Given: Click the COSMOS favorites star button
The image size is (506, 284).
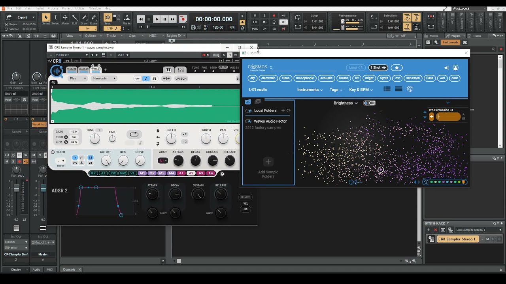Looking at the screenshot, I should [x=397, y=67].
